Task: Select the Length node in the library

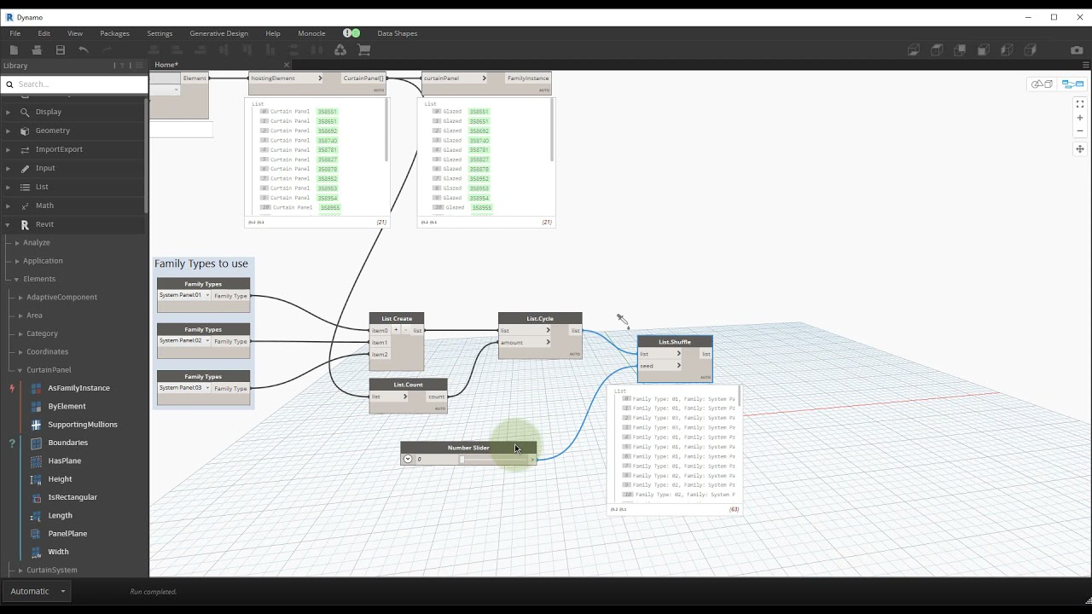Action: coord(60,515)
